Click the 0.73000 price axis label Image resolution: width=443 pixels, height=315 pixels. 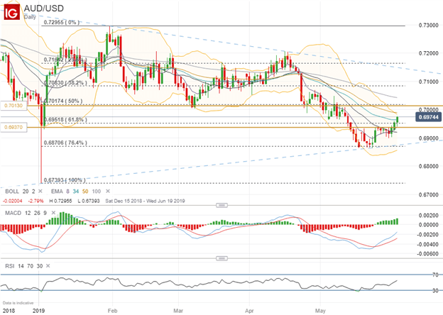tap(429, 26)
